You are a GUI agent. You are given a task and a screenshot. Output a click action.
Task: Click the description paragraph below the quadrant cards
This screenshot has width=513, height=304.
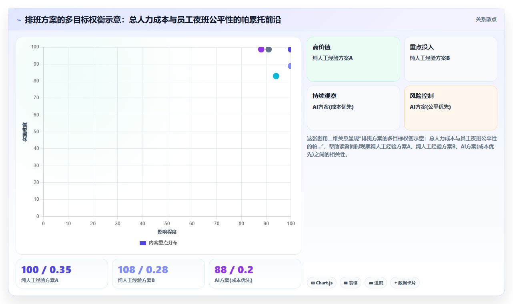pos(402,146)
